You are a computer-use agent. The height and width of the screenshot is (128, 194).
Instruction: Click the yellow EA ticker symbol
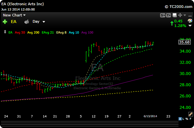(14, 22)
